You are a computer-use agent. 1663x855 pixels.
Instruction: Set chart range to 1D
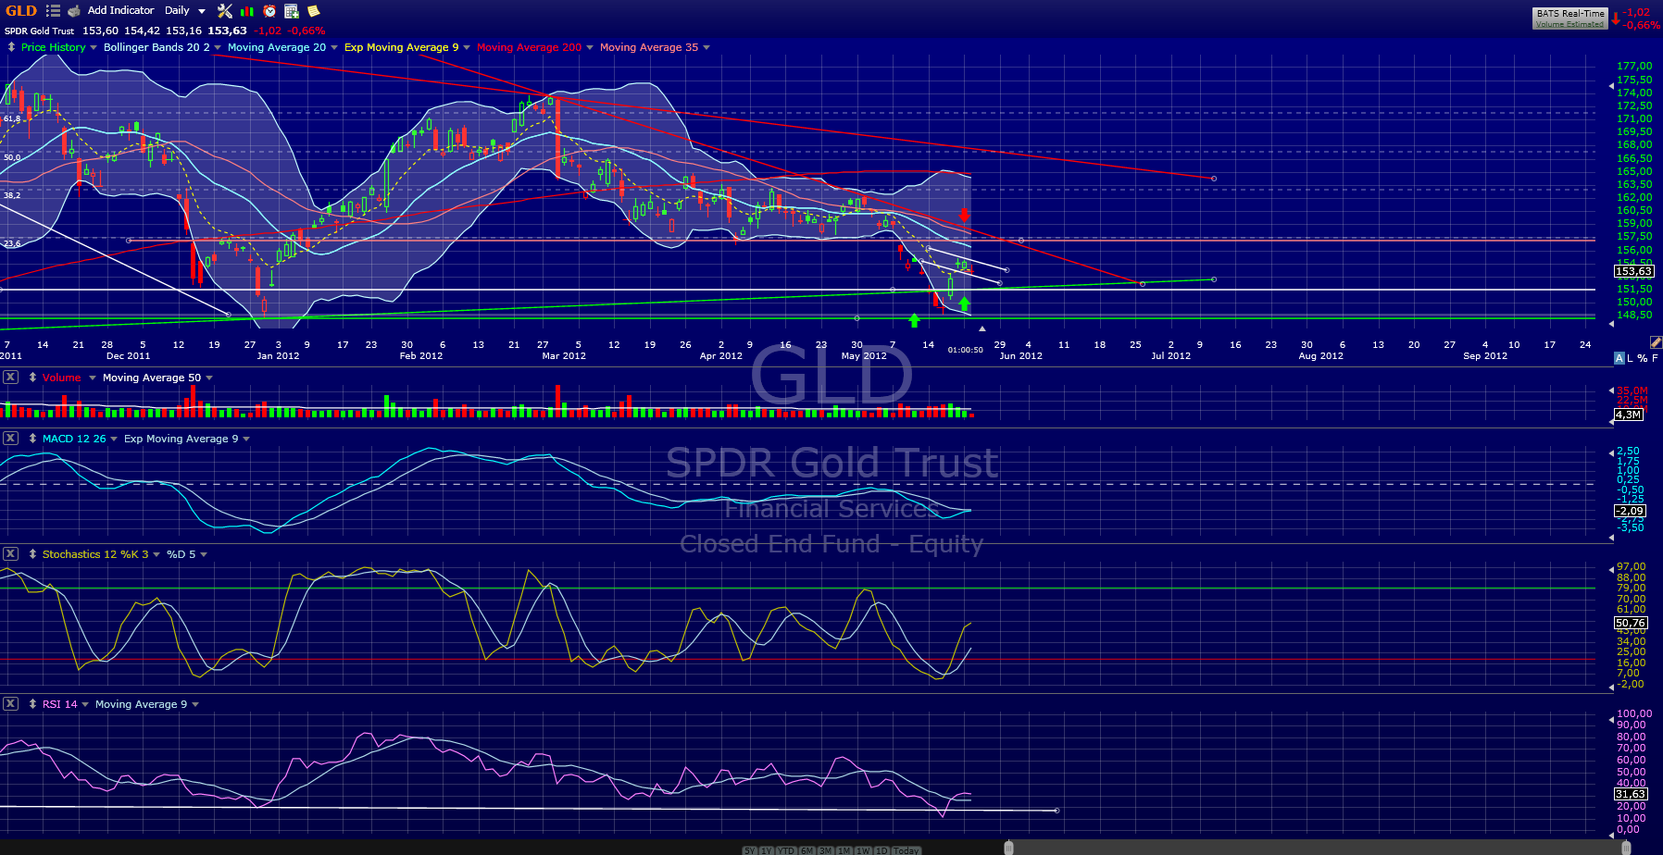pos(882,850)
